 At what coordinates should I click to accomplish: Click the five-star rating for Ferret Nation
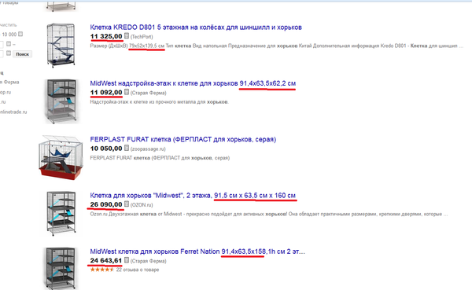click(102, 270)
